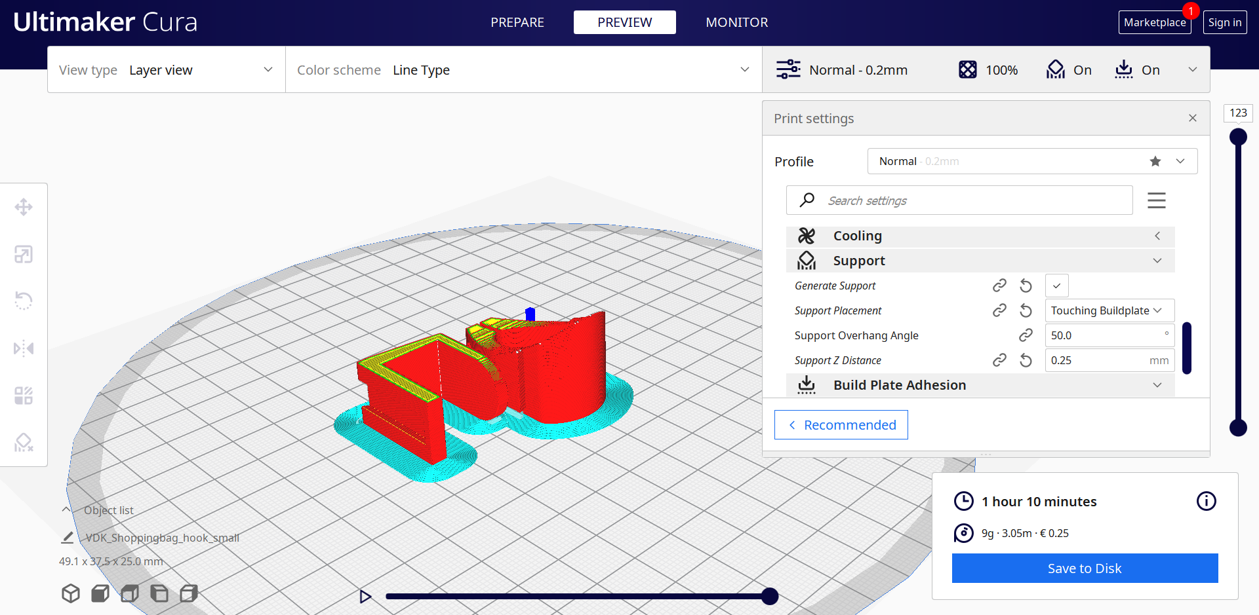Click the adhesion On icon in summary bar
Screen dimensions: 1259x615
[1124, 69]
